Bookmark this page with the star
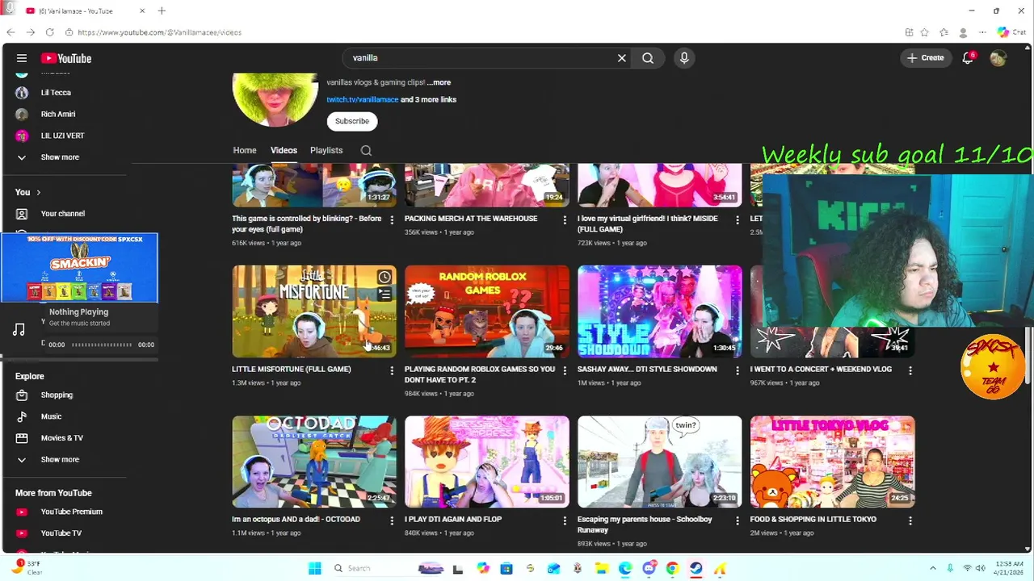The height and width of the screenshot is (581, 1034). click(925, 32)
